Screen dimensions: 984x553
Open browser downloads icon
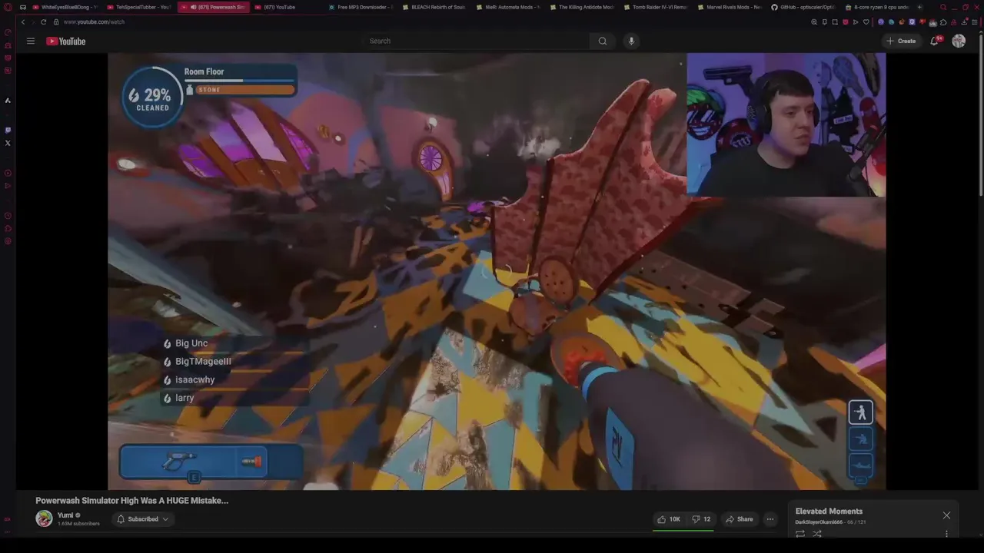[x=964, y=22]
